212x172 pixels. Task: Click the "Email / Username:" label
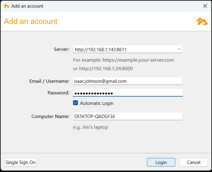point(49,81)
